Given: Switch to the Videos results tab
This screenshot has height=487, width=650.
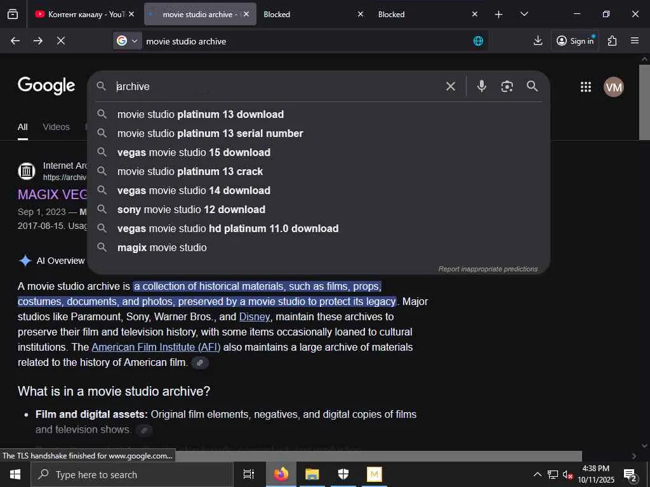Looking at the screenshot, I should 56,127.
